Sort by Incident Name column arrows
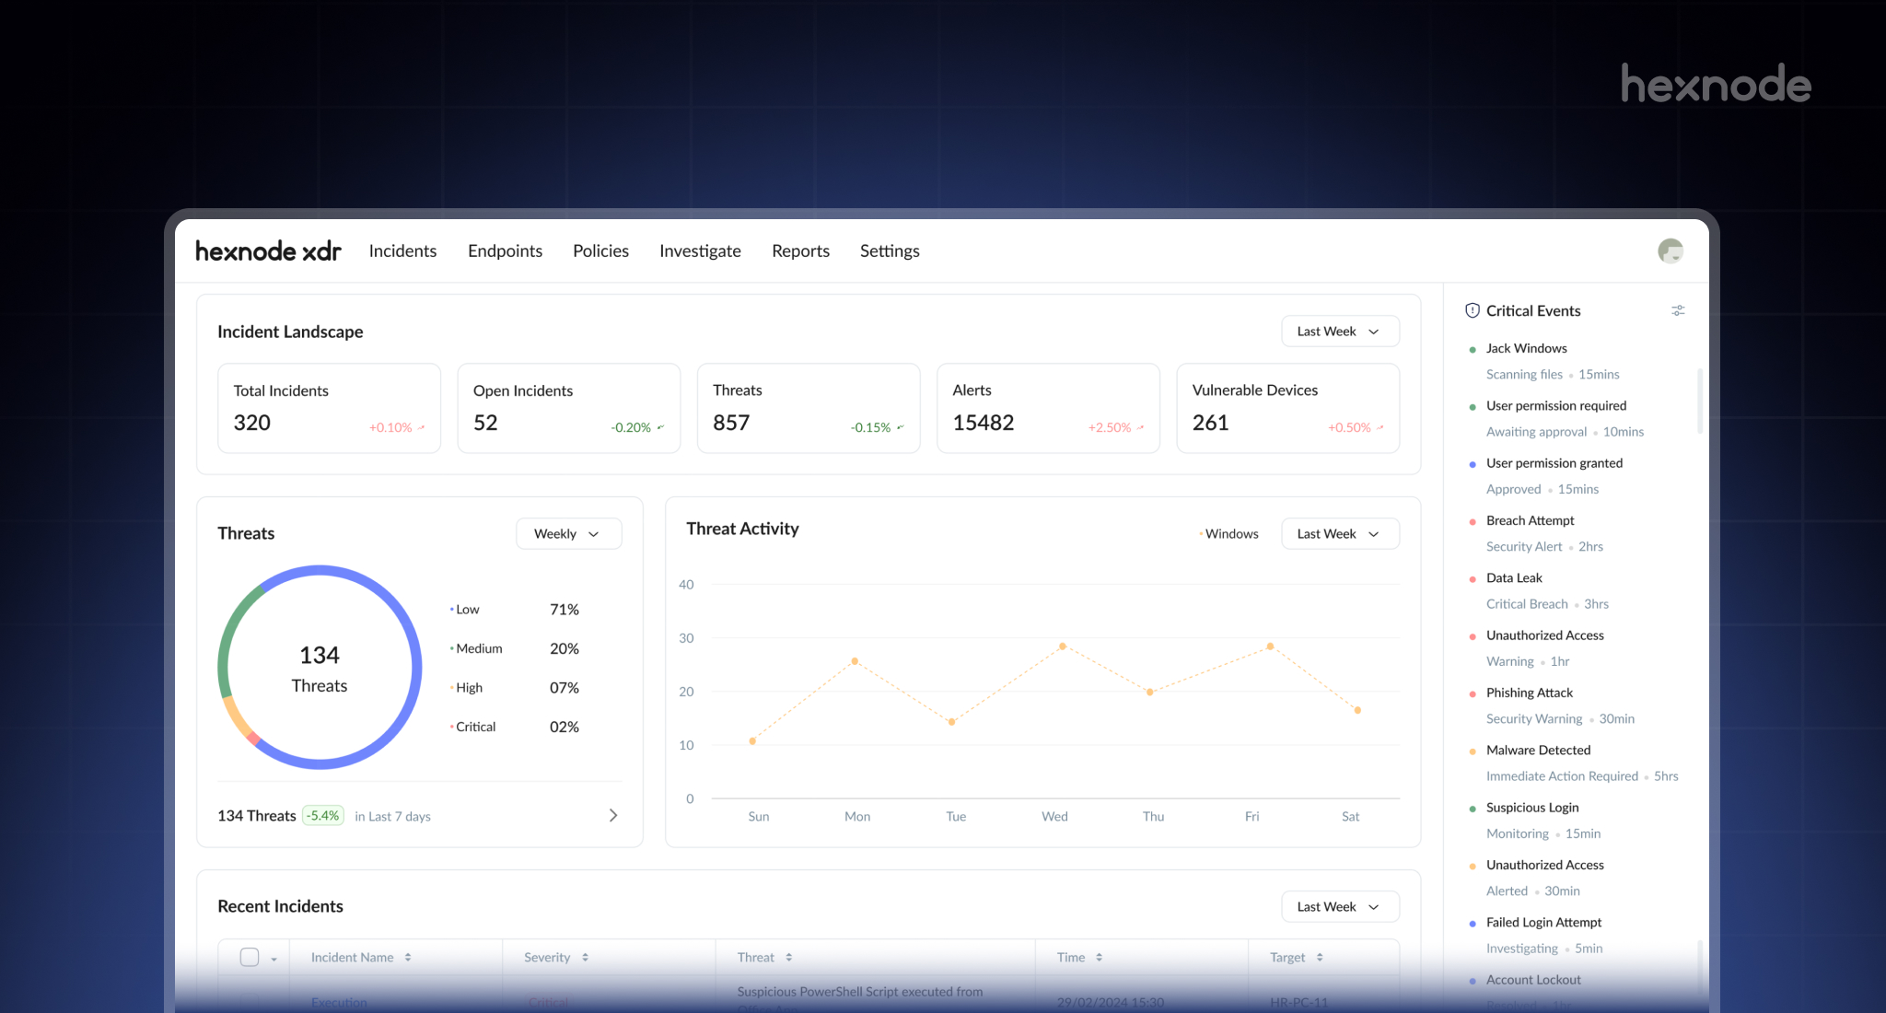 (408, 958)
